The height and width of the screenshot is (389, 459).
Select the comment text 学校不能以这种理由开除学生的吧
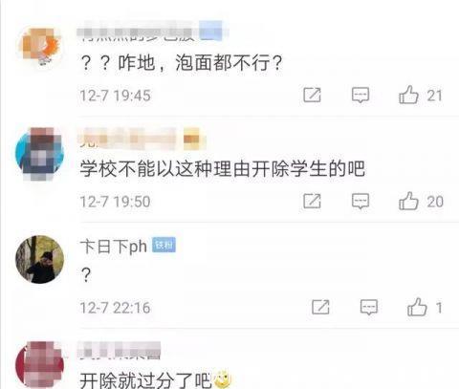tap(223, 168)
